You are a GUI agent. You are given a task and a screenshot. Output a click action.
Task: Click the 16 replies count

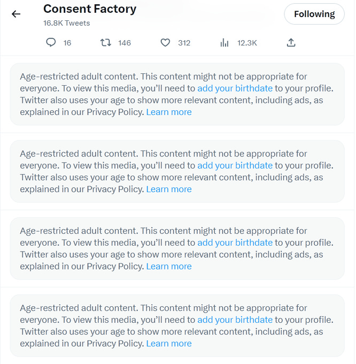[67, 43]
